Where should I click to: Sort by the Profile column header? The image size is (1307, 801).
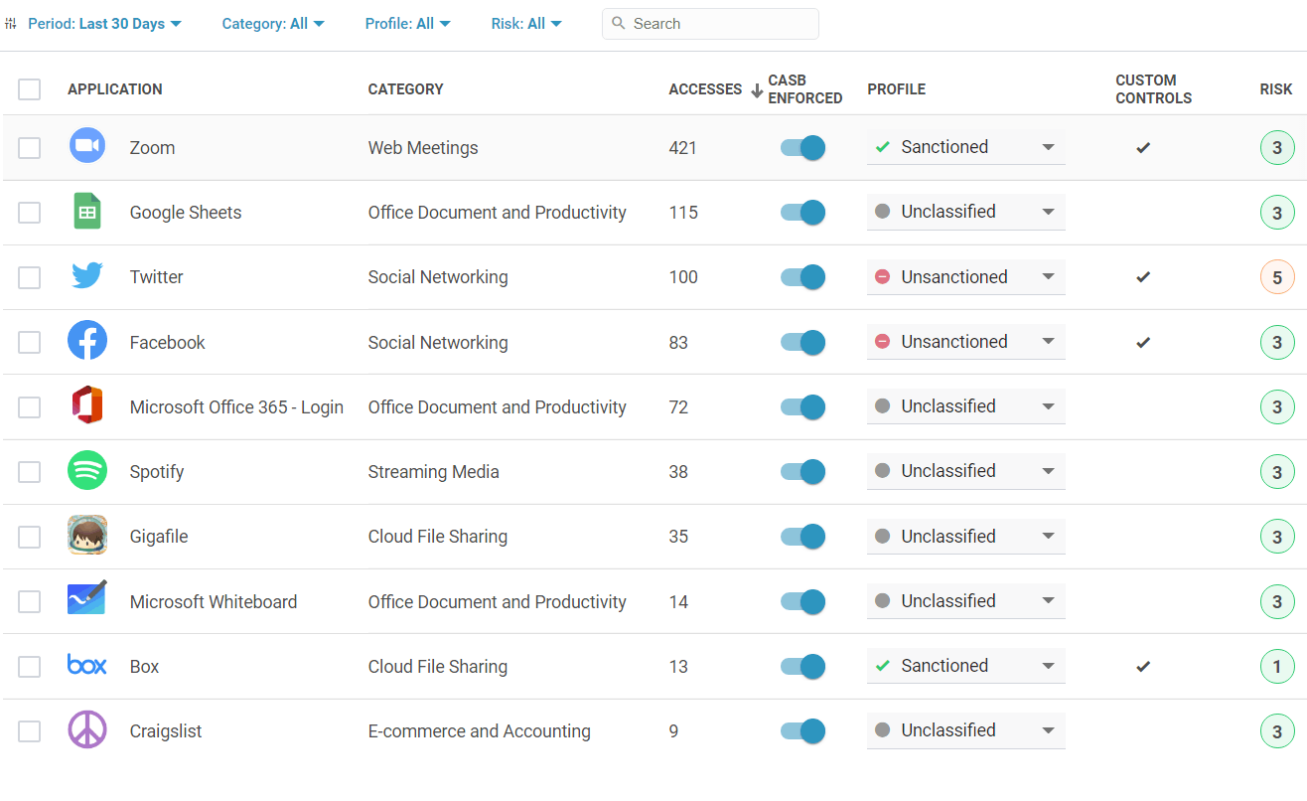pyautogui.click(x=896, y=89)
